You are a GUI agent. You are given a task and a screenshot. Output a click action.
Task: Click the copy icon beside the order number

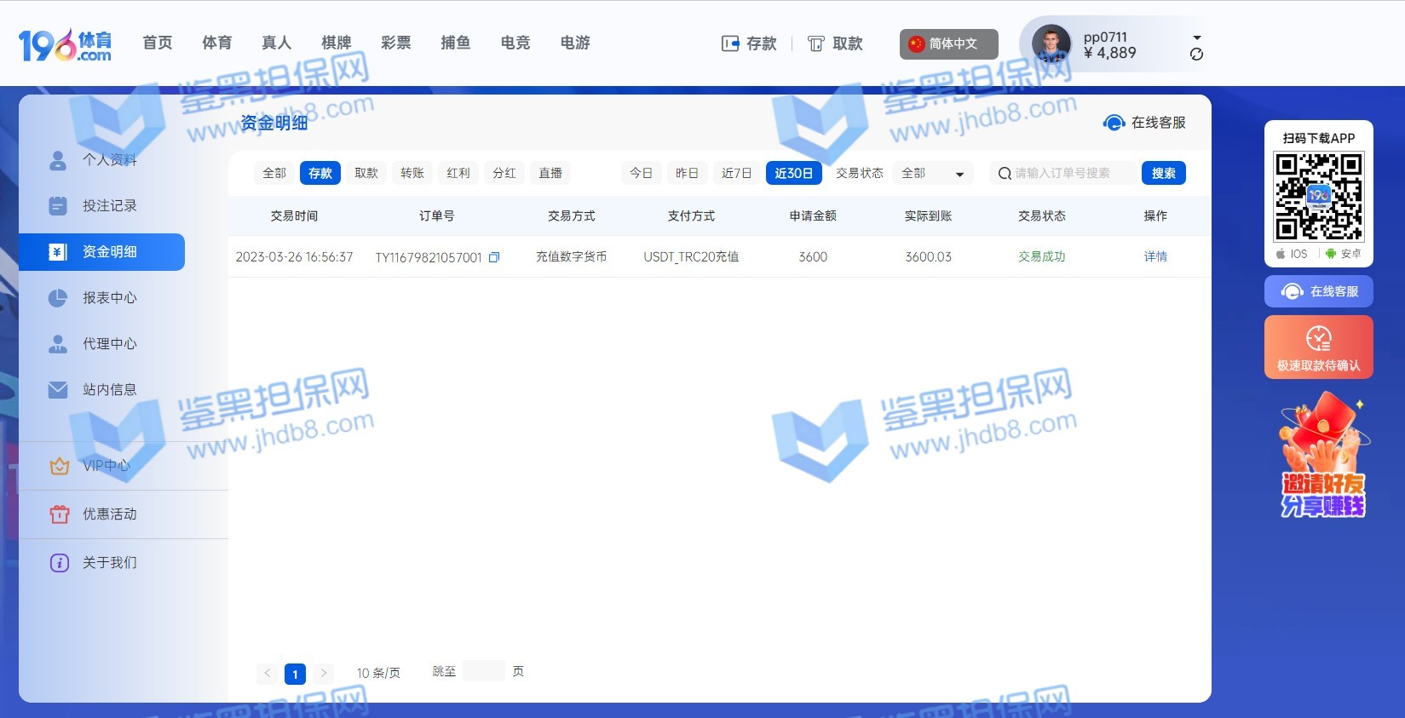tap(494, 257)
